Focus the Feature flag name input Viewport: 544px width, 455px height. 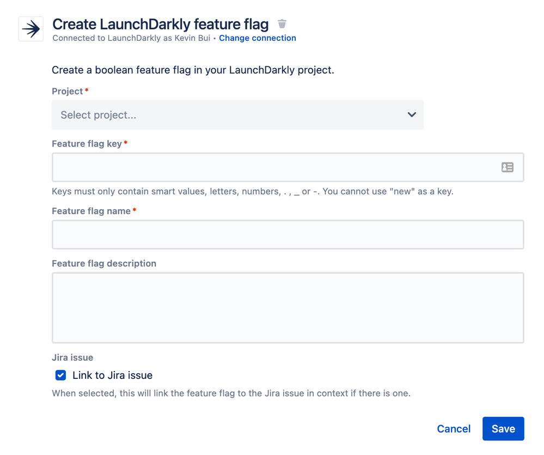288,235
